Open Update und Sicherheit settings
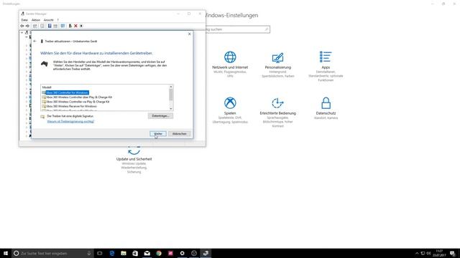 [134, 159]
